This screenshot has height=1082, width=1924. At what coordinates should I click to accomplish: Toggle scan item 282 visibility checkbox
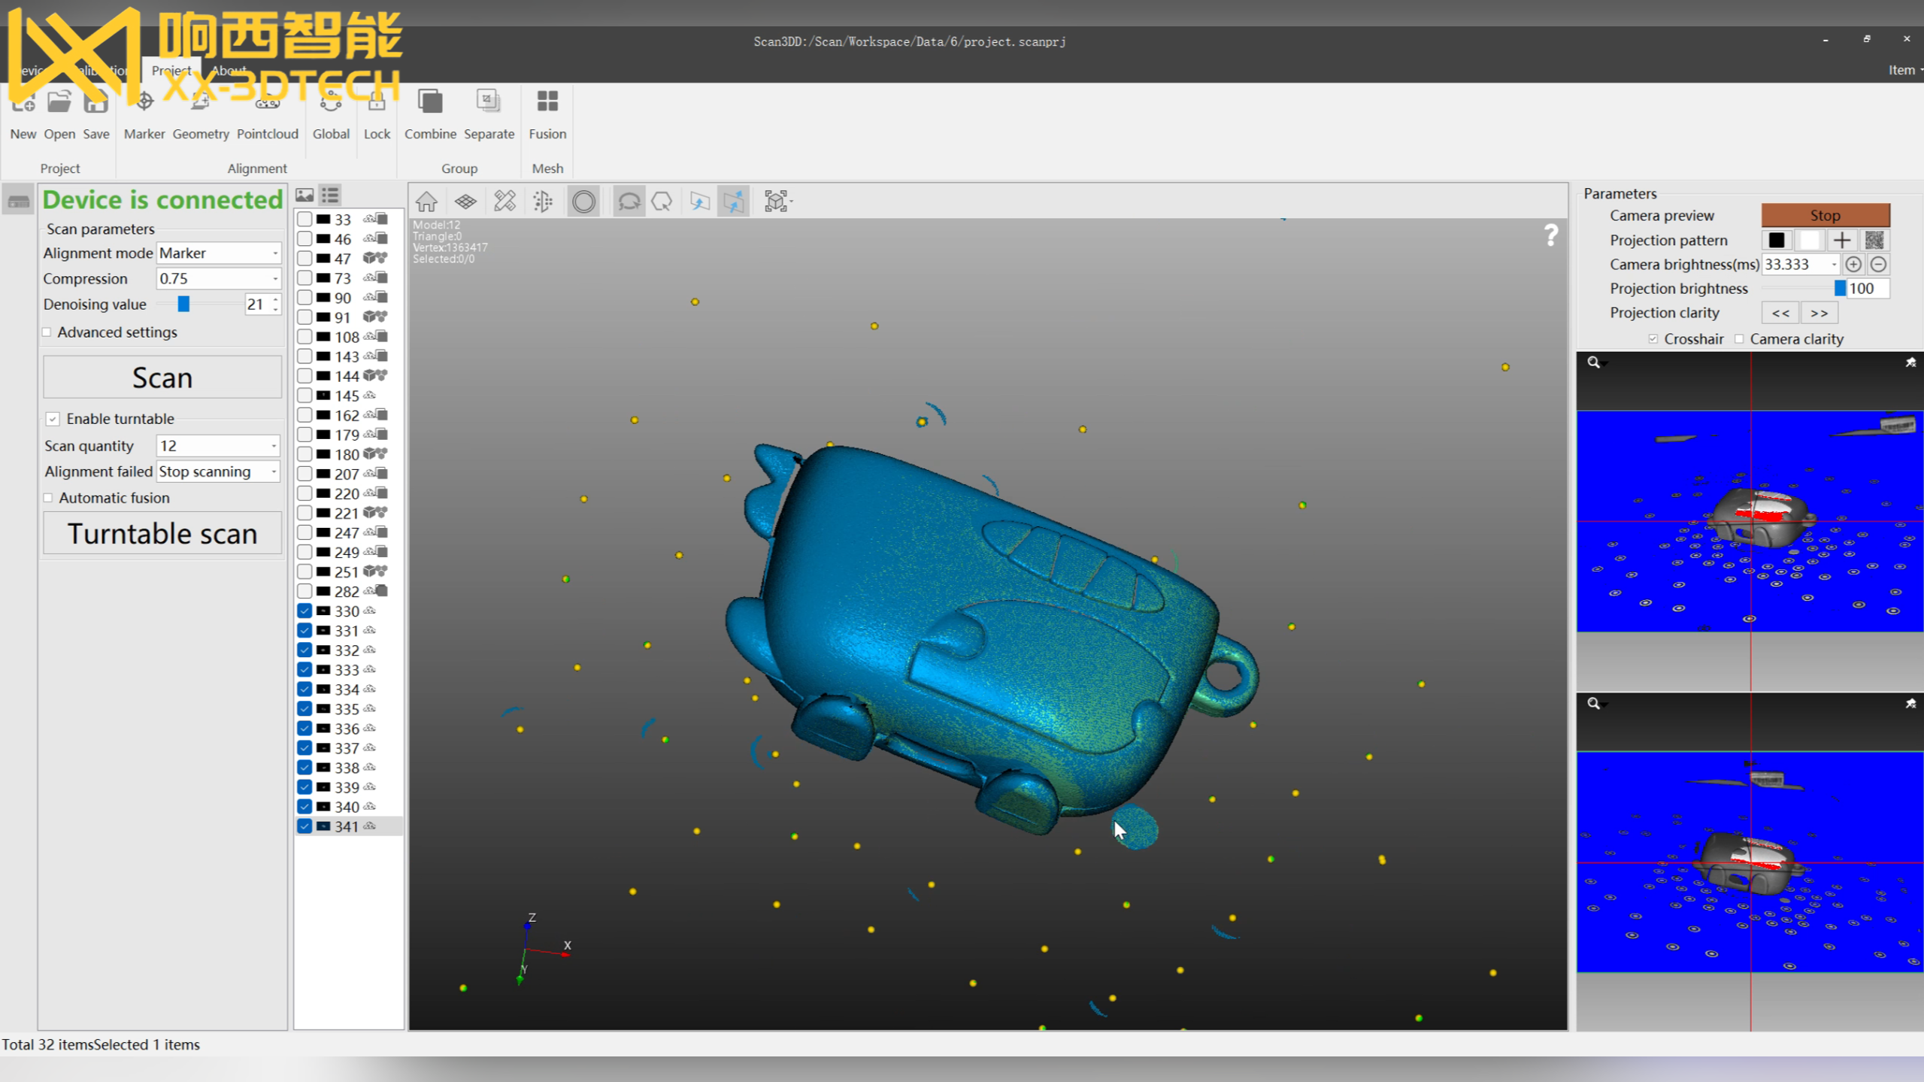(304, 590)
